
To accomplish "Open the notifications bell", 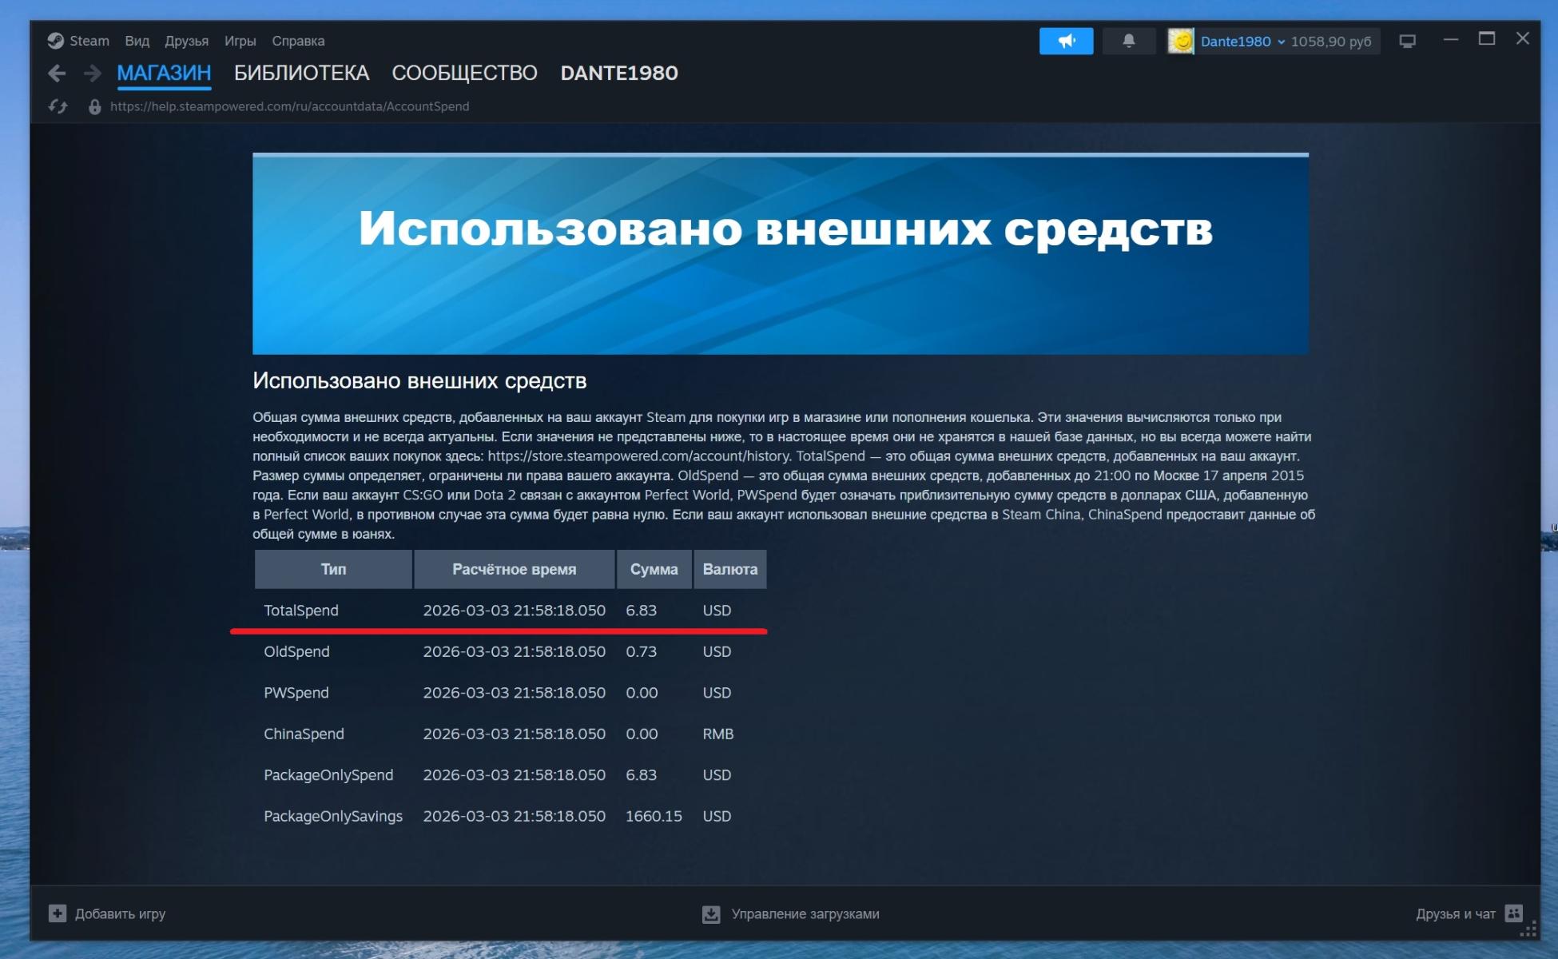I will click(x=1128, y=41).
